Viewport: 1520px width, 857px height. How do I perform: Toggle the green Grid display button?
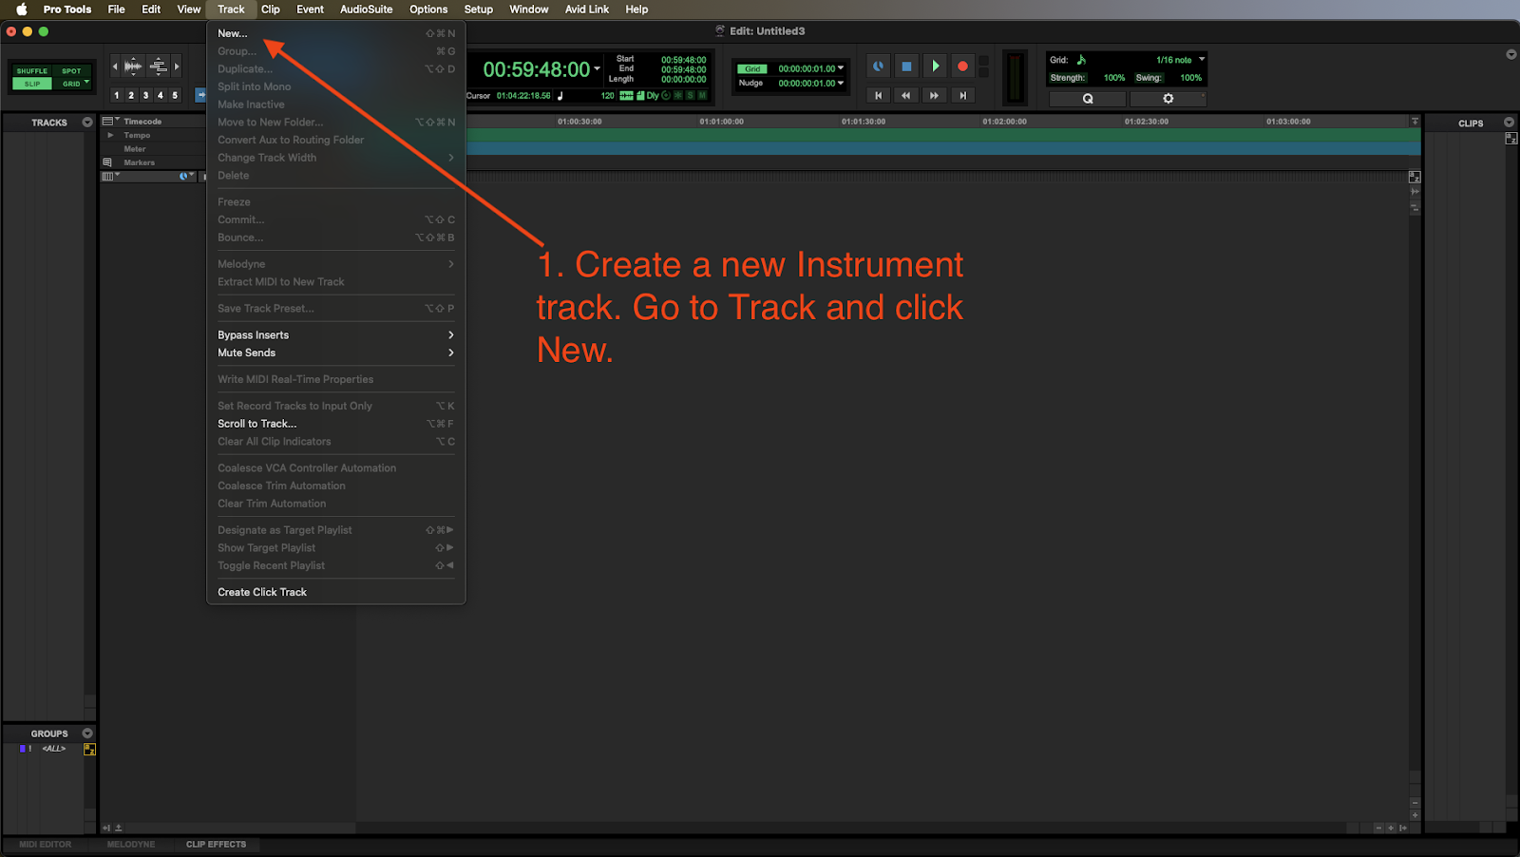(x=752, y=68)
